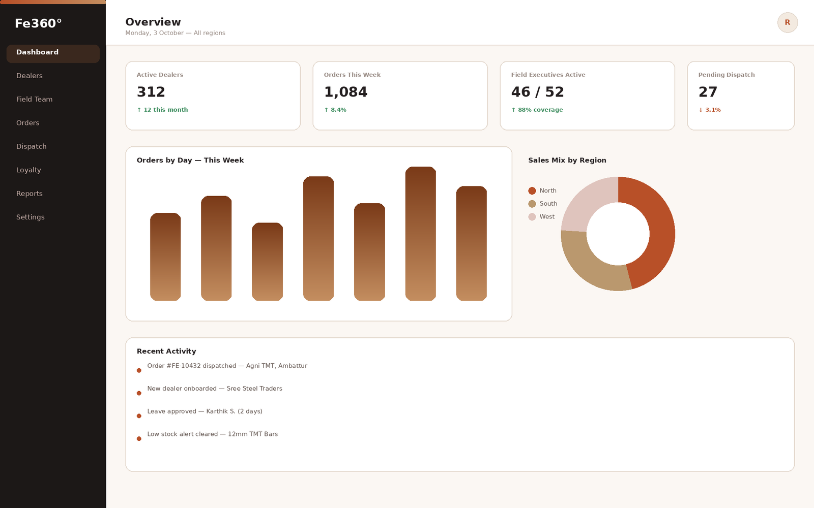This screenshot has height=508, width=814.
Task: Click West legend color swatch
Action: [x=532, y=217]
